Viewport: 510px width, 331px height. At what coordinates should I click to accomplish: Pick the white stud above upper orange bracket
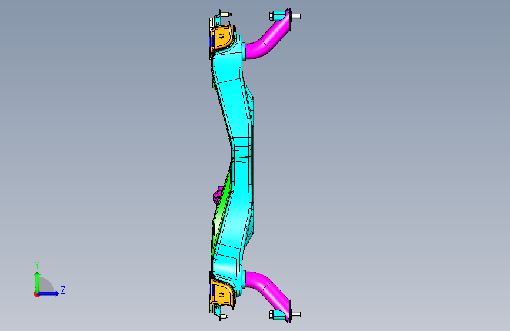[x=225, y=14]
